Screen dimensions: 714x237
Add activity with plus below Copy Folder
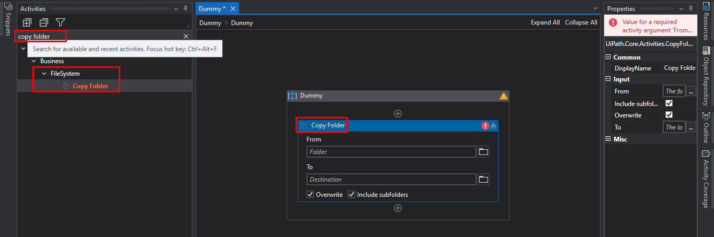click(x=398, y=208)
